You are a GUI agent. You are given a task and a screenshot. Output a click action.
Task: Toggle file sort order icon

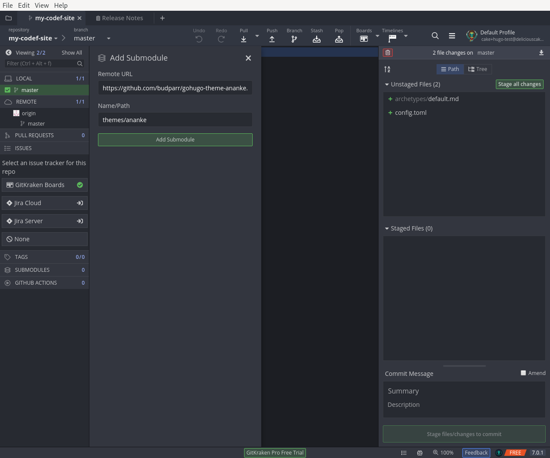click(x=387, y=69)
